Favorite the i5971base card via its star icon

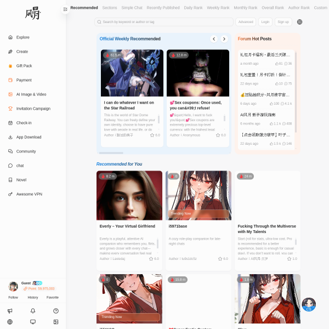[x=220, y=259]
